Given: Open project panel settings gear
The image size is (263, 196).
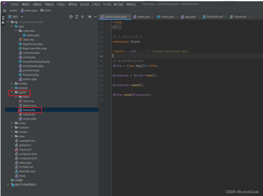Looking at the screenshot, I should pyautogui.click(x=90, y=17).
